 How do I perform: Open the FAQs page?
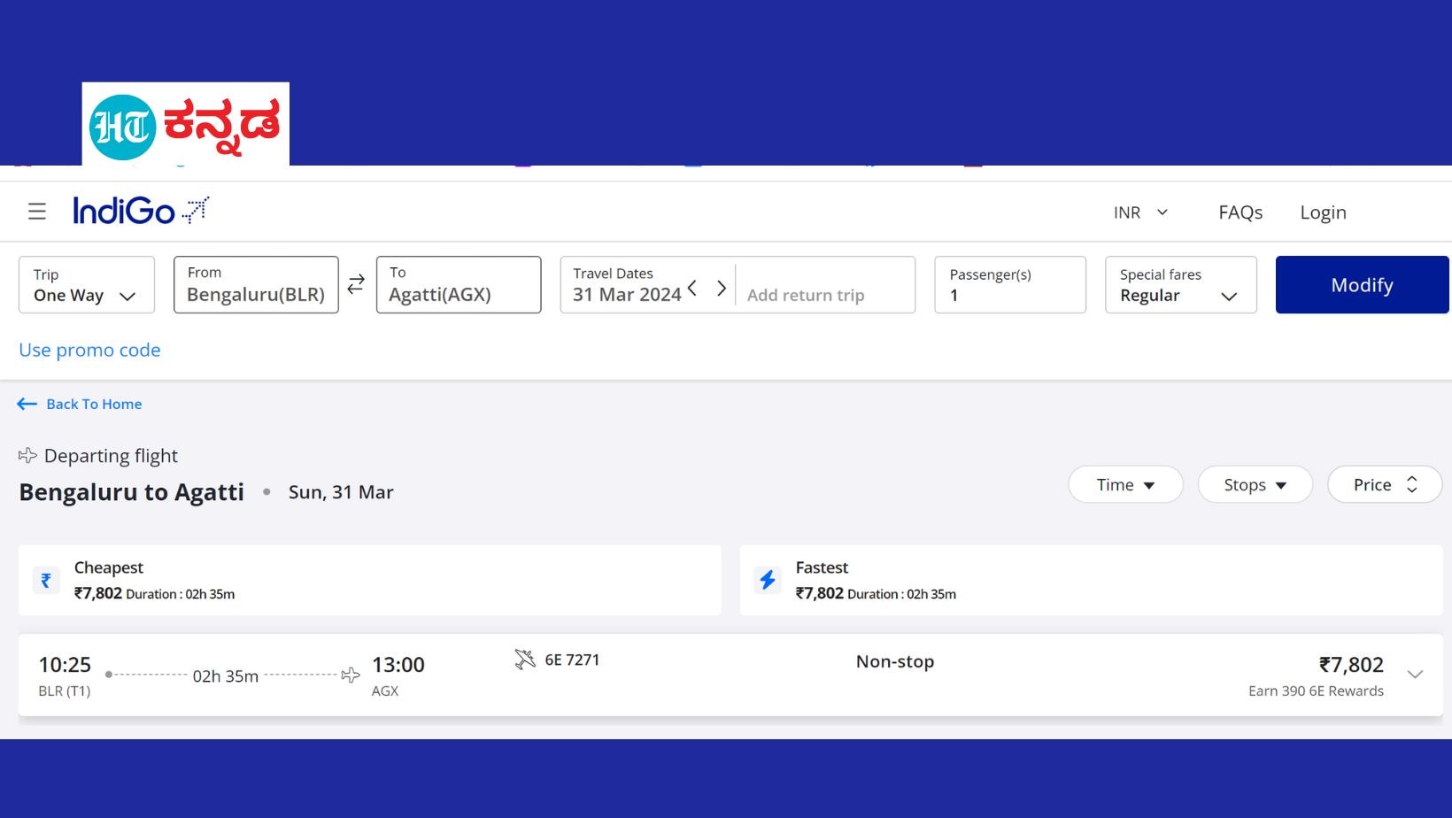click(x=1240, y=212)
